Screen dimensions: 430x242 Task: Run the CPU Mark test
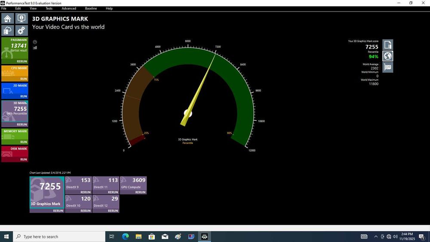click(24, 79)
